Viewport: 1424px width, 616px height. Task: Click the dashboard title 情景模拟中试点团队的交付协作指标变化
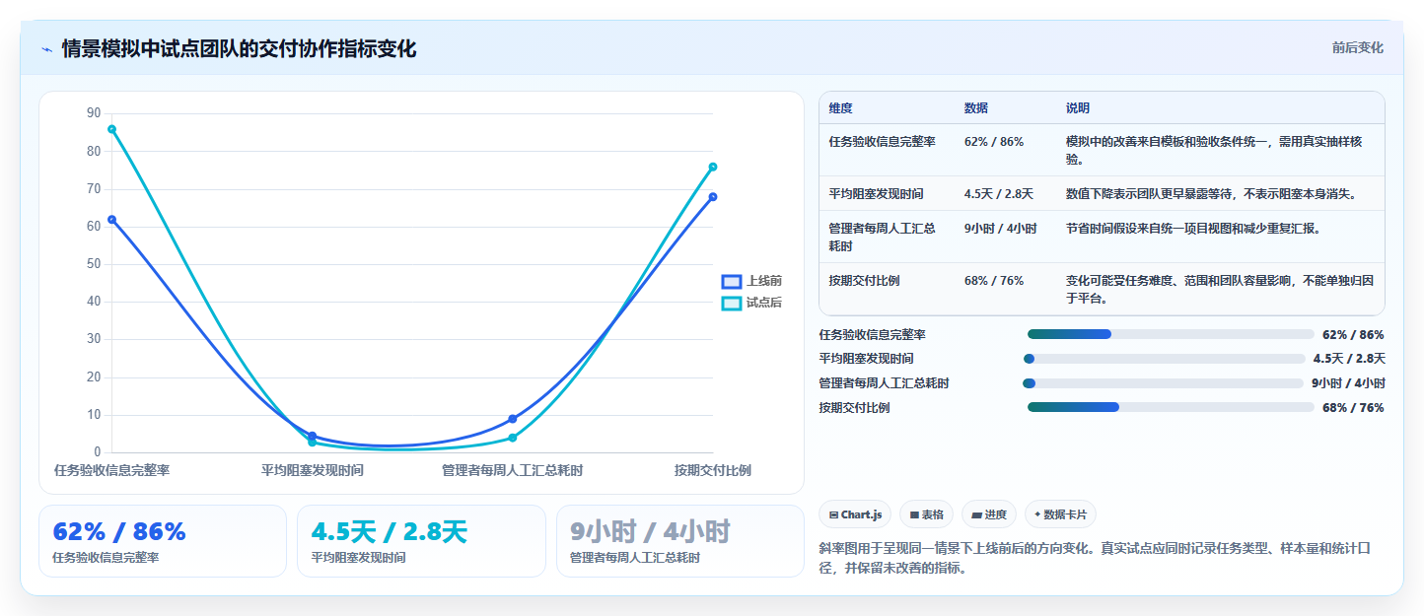(239, 49)
